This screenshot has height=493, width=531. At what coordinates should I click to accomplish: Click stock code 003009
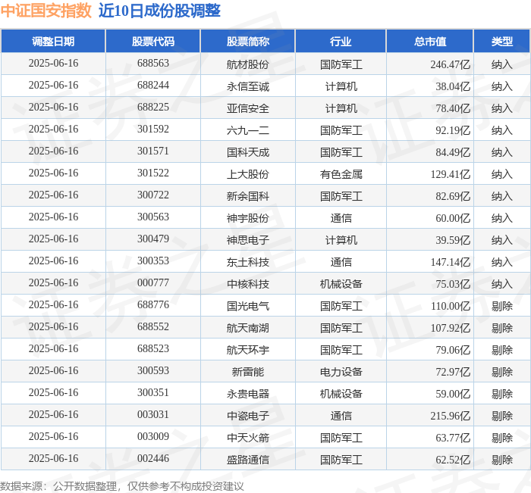153,437
